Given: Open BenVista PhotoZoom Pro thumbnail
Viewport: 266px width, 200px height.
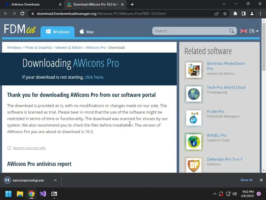Looking at the screenshot, I should click(x=194, y=70).
